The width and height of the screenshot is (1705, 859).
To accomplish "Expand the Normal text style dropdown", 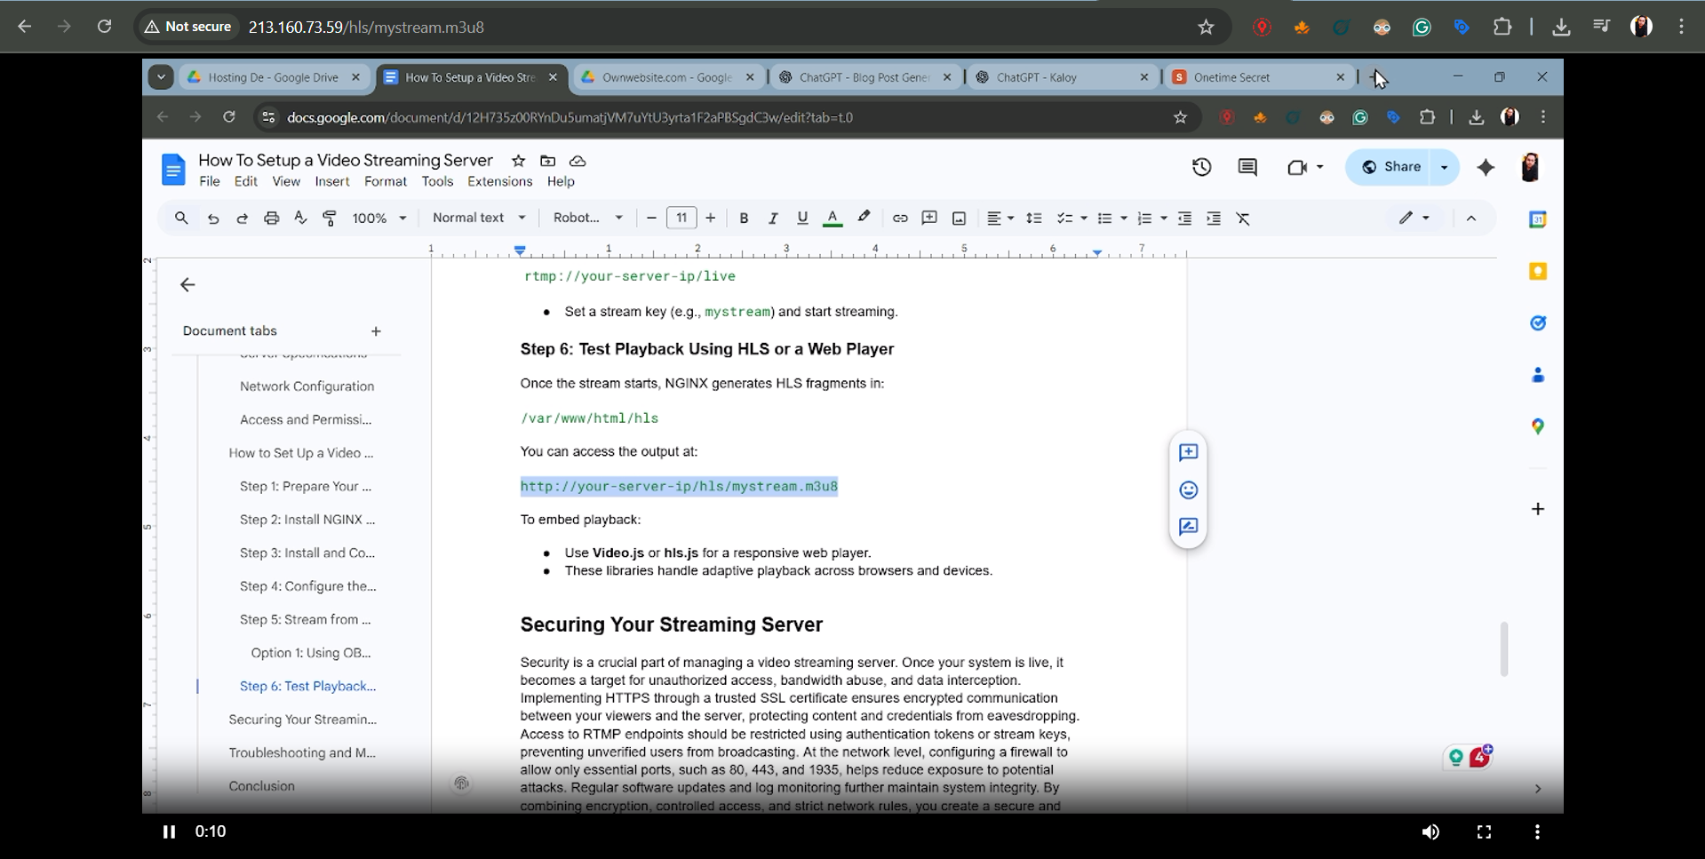I will pyautogui.click(x=479, y=219).
